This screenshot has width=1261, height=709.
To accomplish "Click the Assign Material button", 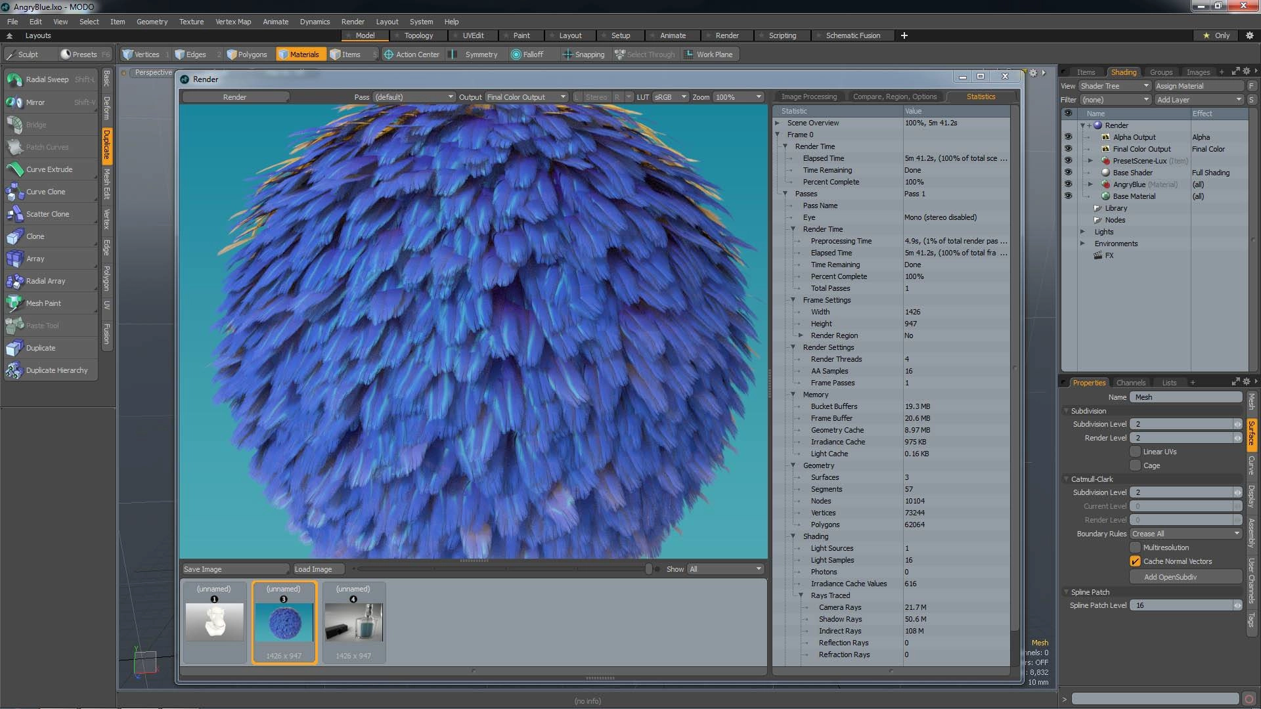I will point(1199,86).
